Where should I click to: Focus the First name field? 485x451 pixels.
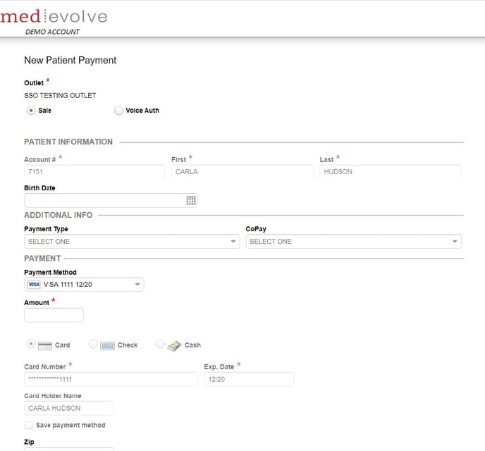(x=242, y=171)
